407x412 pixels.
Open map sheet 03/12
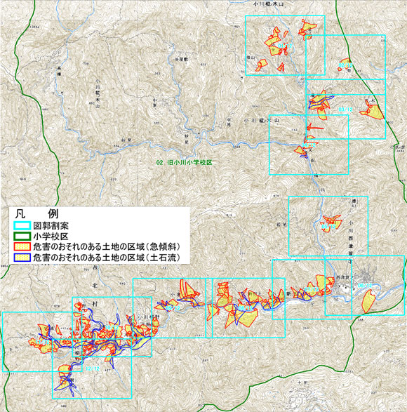[x=345, y=109]
